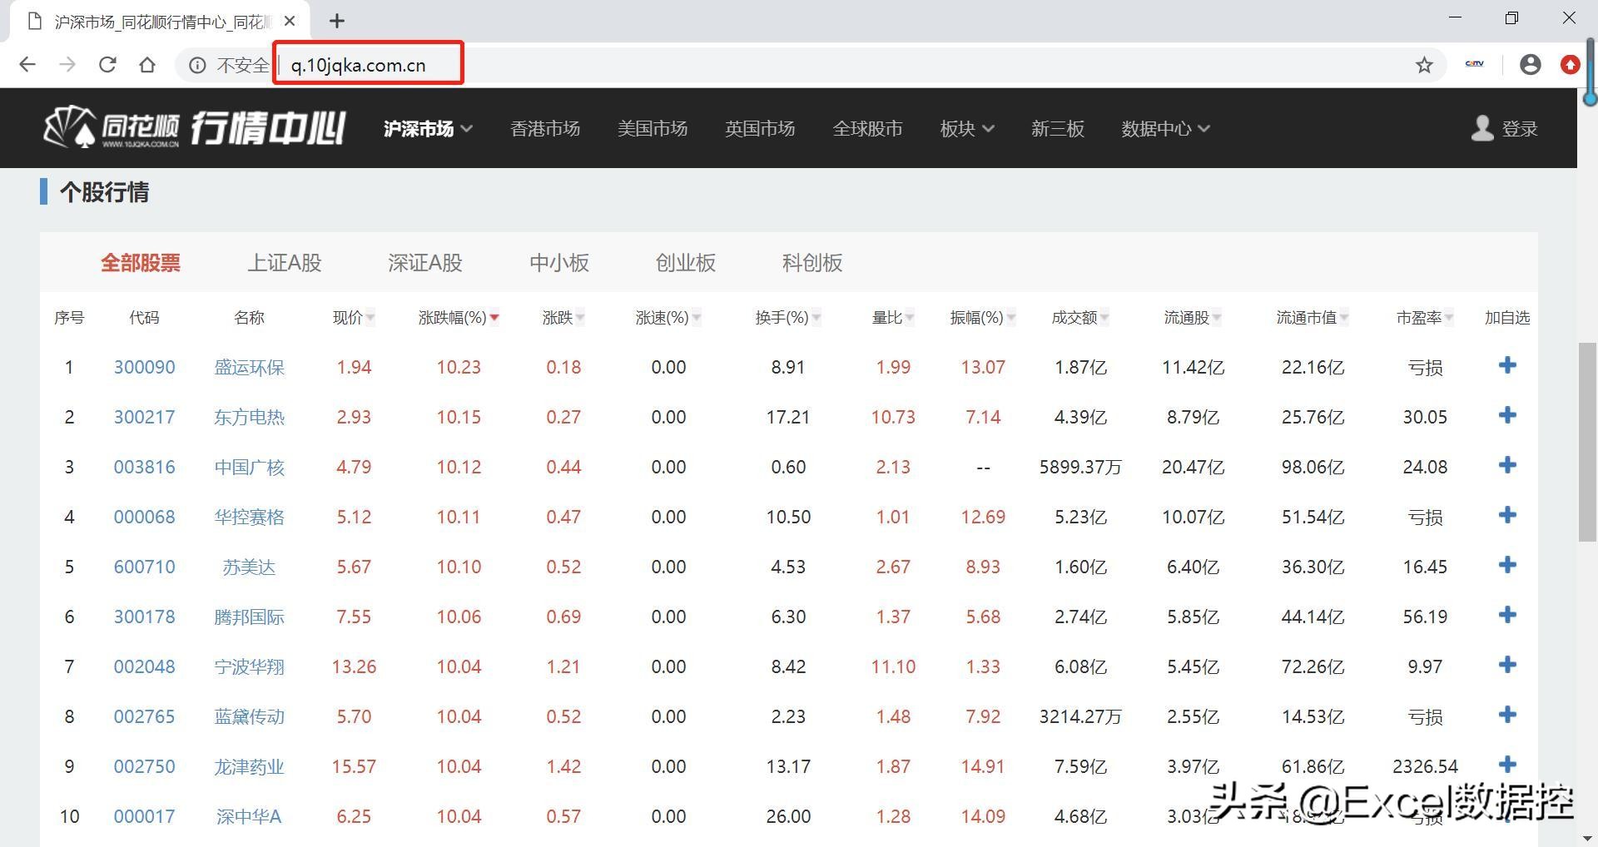1598x847 pixels.
Task: Open 全球股市 in the navigation bar
Action: [x=868, y=128]
